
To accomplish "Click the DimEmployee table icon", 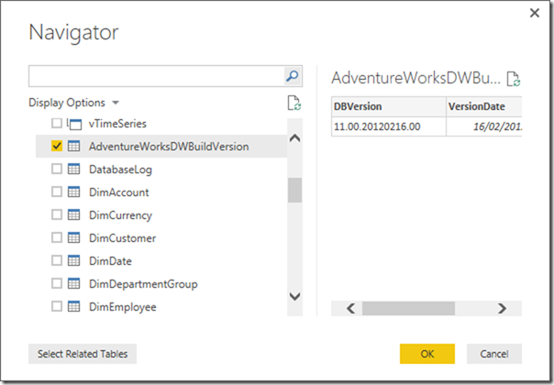I will click(74, 306).
